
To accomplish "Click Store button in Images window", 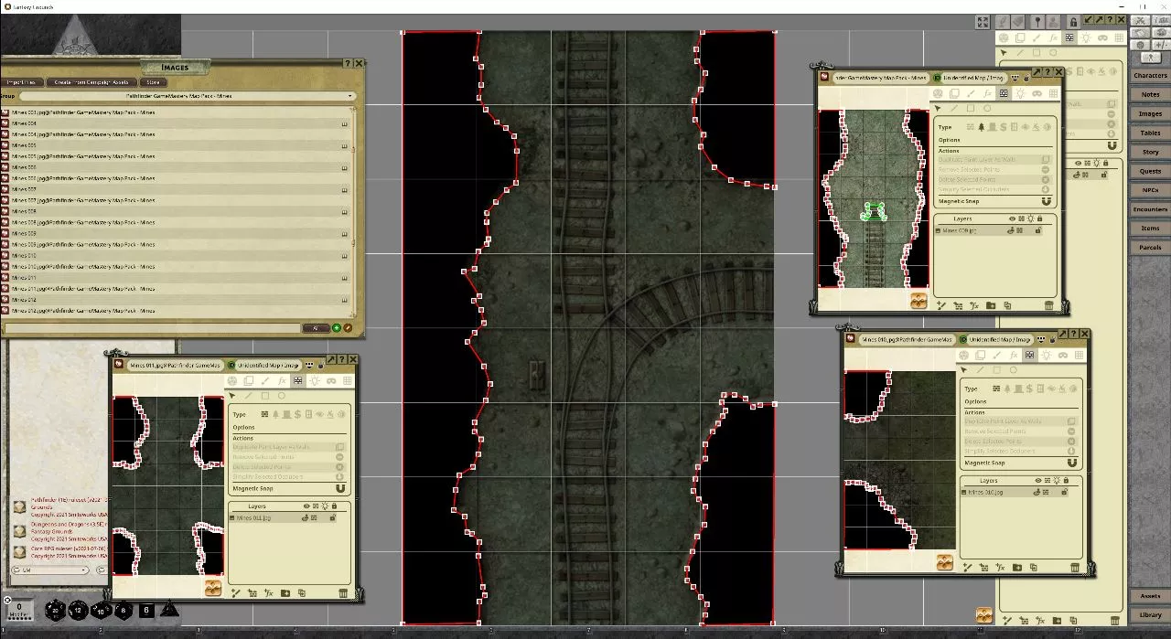I will click(x=153, y=81).
